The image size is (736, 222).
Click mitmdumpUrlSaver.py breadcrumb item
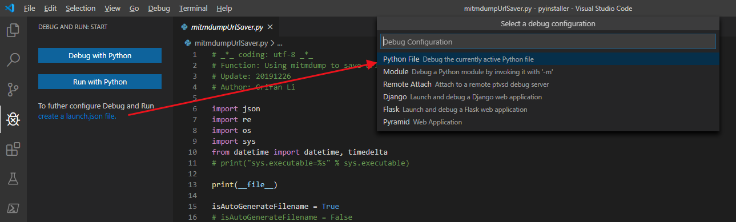[x=231, y=43]
